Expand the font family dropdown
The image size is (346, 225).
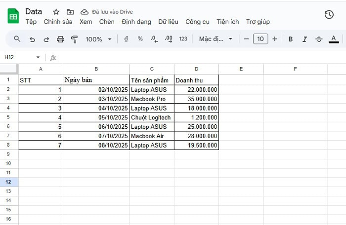point(216,39)
